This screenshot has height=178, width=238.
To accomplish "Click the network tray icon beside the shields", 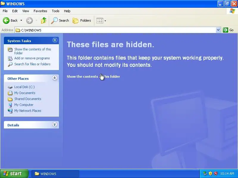I will [205, 174].
